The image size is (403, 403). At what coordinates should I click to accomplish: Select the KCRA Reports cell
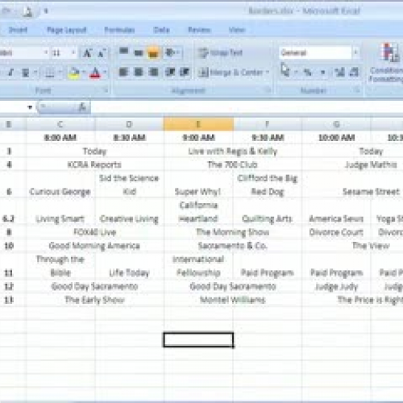click(x=95, y=164)
